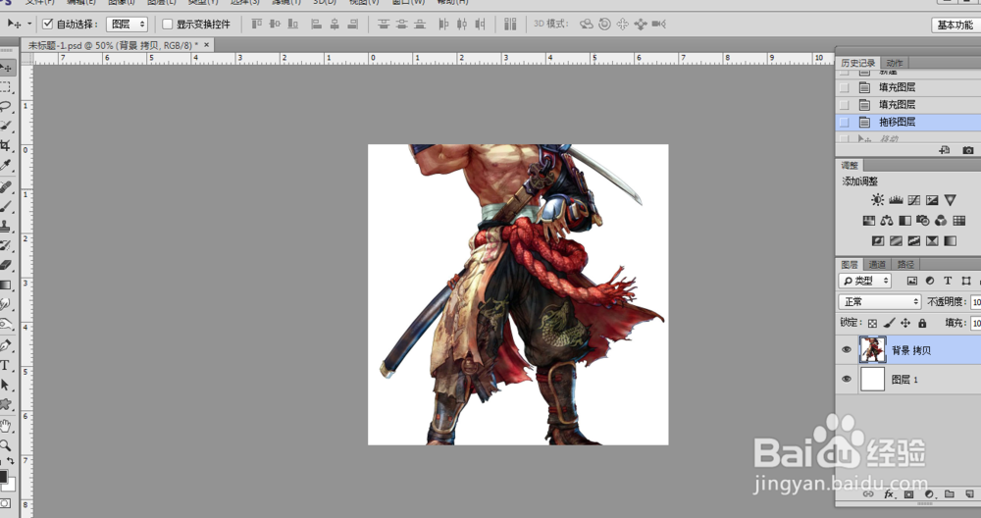
Task: Add an Exposure adjustment
Action: point(932,200)
